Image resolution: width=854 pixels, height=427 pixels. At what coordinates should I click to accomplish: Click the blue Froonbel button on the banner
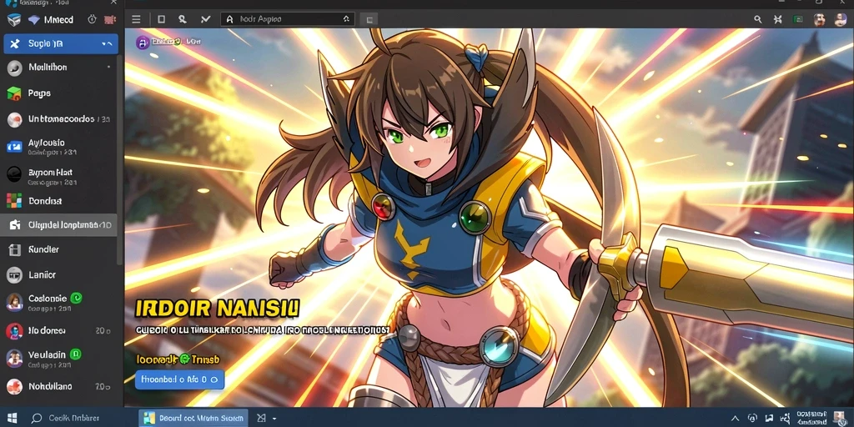click(180, 379)
